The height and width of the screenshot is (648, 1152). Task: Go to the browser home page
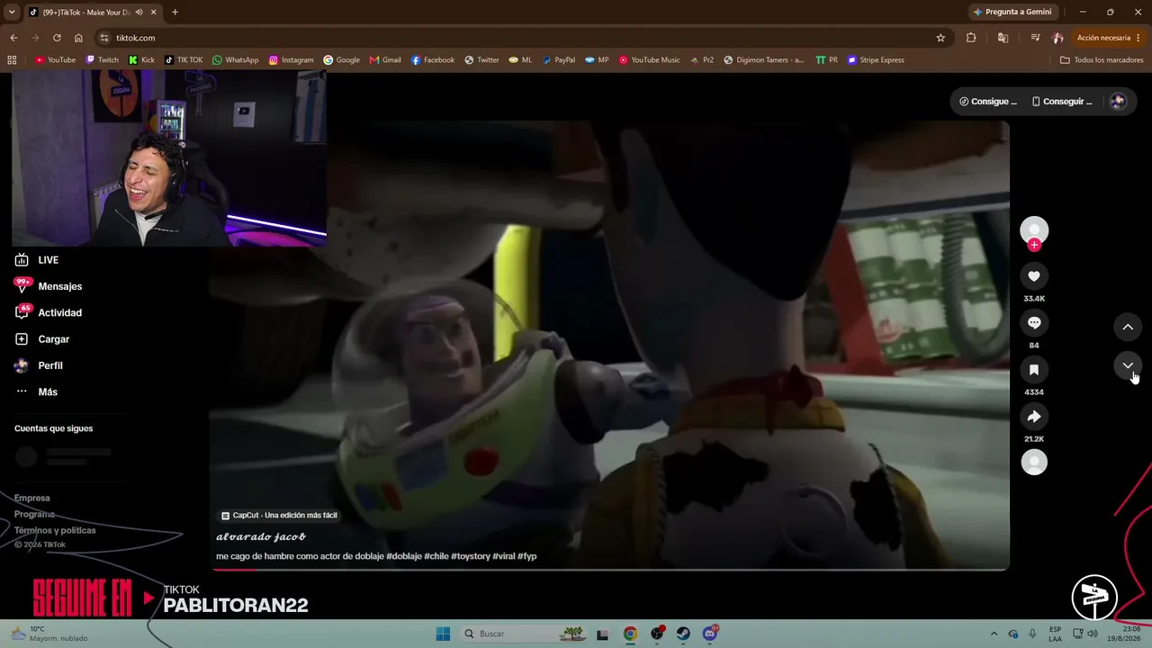pyautogui.click(x=78, y=38)
